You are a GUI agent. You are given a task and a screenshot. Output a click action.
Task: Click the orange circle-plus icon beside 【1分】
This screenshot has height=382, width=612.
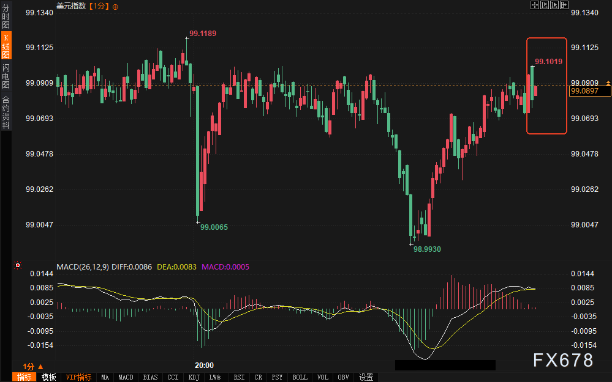[116, 6]
